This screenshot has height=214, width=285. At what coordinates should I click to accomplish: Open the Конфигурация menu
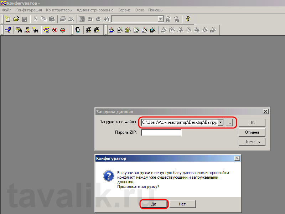pyautogui.click(x=28, y=10)
